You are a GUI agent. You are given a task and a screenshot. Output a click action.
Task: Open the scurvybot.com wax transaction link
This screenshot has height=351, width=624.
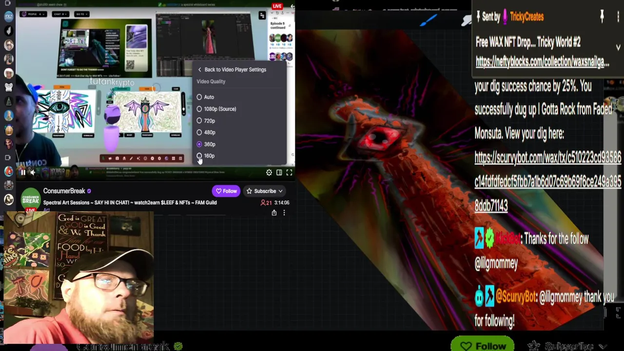(x=547, y=181)
